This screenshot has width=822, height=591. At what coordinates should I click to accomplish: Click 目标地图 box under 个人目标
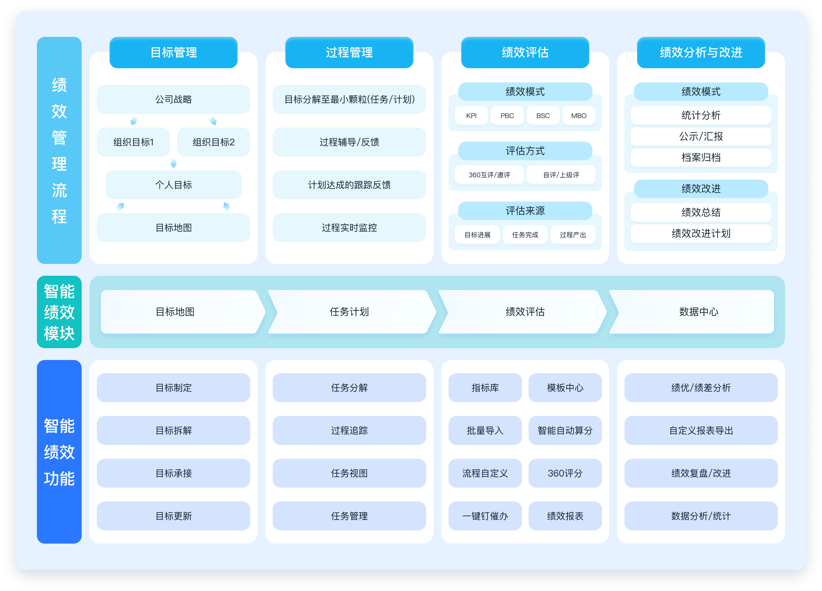click(x=173, y=227)
